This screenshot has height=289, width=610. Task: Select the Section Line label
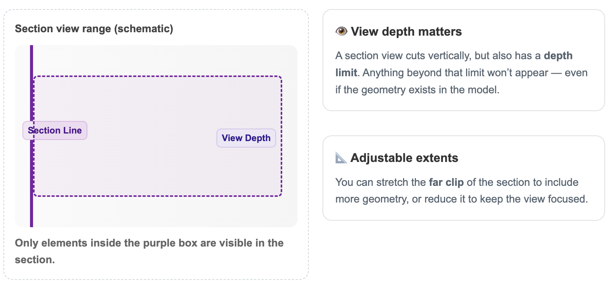pos(55,130)
